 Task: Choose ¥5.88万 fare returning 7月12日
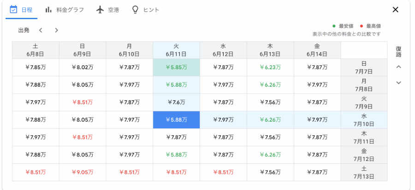click(176, 155)
